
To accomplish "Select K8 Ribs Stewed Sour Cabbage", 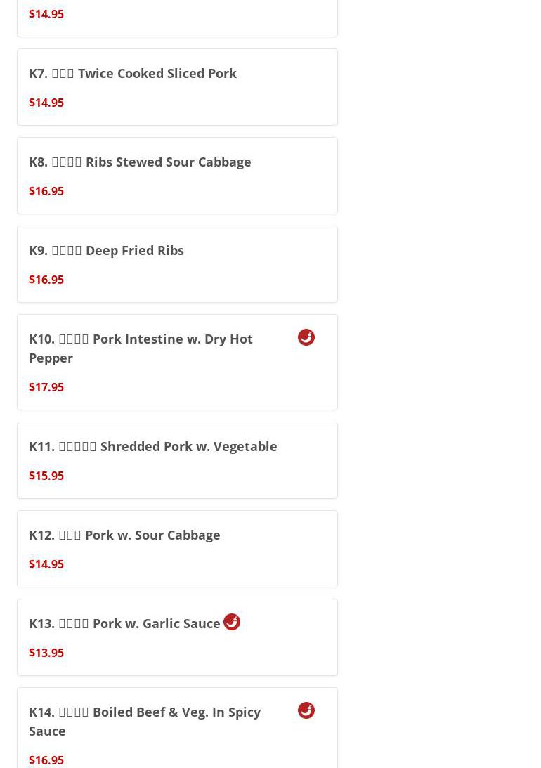I will tap(140, 162).
